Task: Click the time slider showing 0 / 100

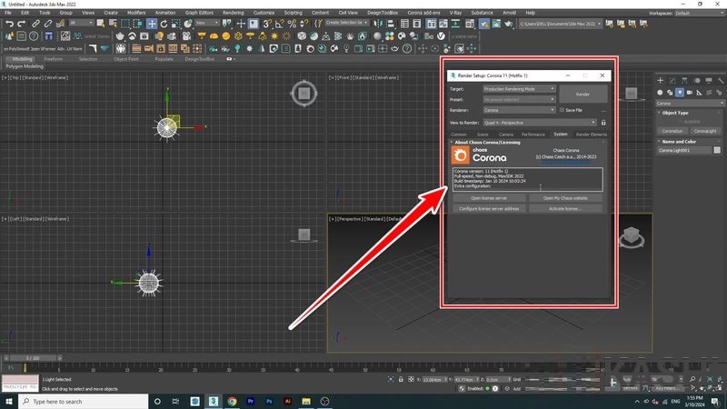Action: pos(33,358)
